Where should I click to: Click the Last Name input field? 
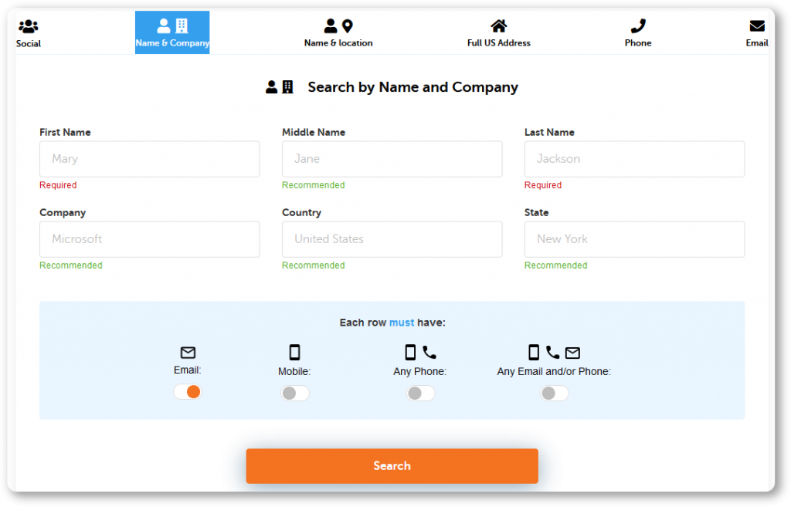coord(634,159)
